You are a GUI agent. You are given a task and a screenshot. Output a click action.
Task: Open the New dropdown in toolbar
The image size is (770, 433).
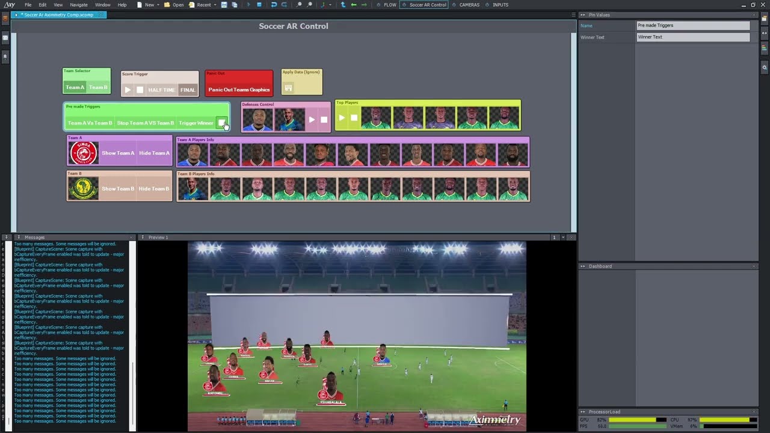pyautogui.click(x=158, y=5)
